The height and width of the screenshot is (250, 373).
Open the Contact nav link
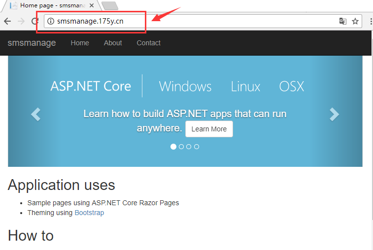(x=148, y=43)
